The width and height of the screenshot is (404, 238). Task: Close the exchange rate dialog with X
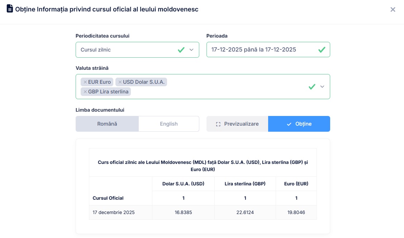click(393, 10)
